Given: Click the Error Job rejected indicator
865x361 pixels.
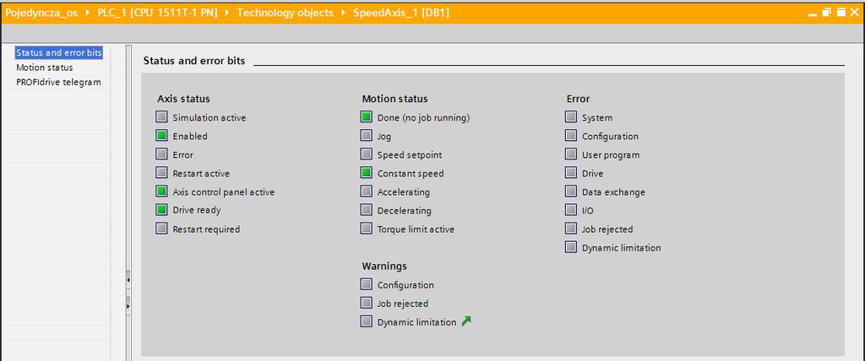Looking at the screenshot, I should click(x=571, y=229).
